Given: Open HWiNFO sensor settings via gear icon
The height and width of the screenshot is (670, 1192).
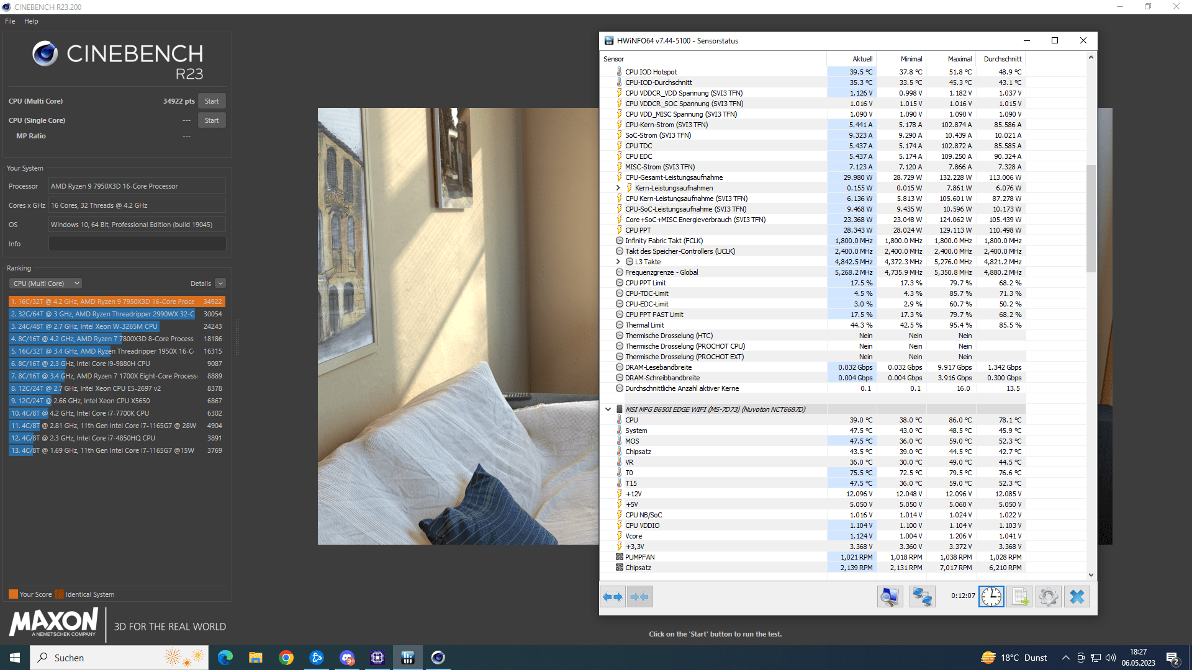Looking at the screenshot, I should [x=1048, y=597].
